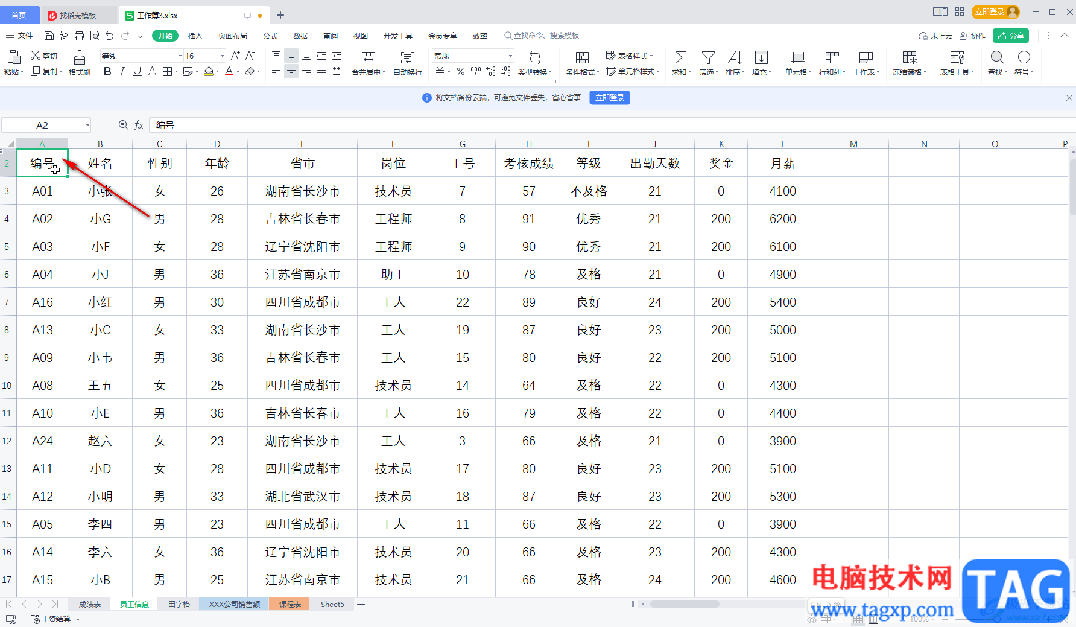Click the Filter funnel icon
Screen dimensions: 1076x627
click(708, 57)
